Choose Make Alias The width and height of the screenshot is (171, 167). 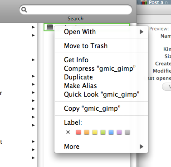[101, 86]
